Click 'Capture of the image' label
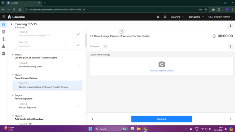Image resolution: width=235 pixels, height=132 pixels. [100, 55]
